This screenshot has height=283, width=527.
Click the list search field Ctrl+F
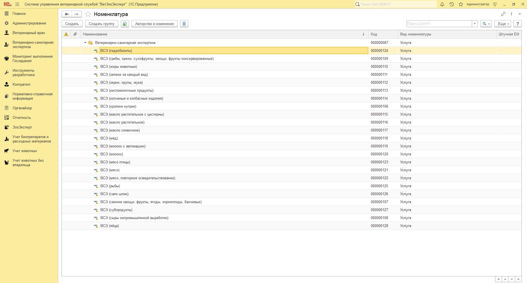pyautogui.click(x=439, y=24)
